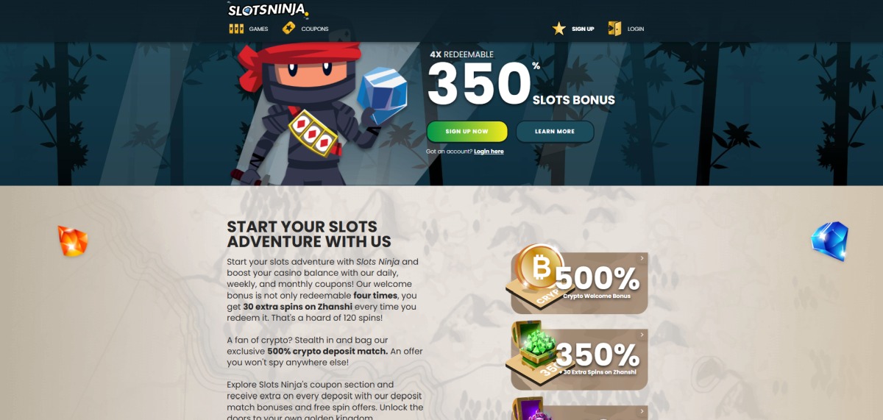The height and width of the screenshot is (420, 883).
Task: Follow the Login here link
Action: point(489,152)
